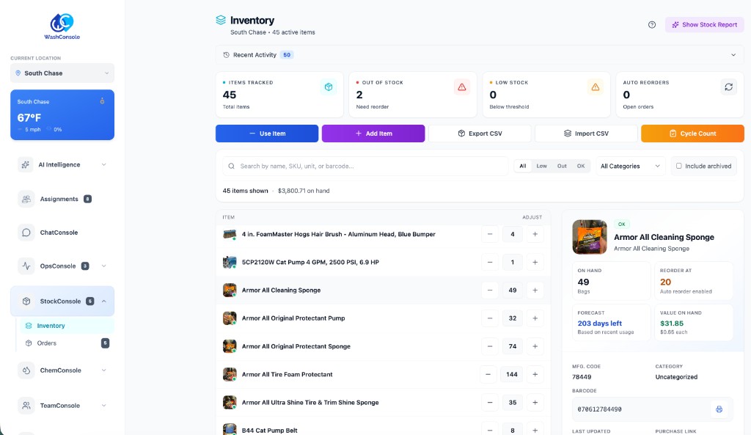The height and width of the screenshot is (435, 751).
Task: Click the Show Stock Report button
Action: point(703,24)
